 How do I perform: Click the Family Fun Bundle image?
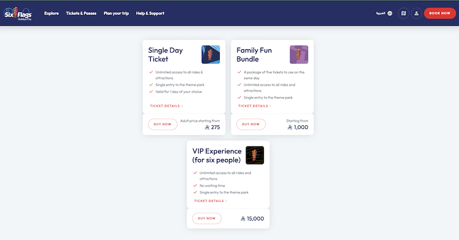coord(299,55)
